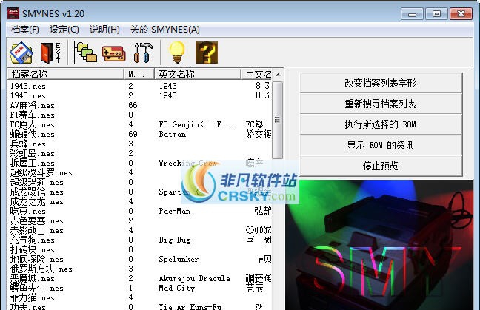Close the SMYNES window
This screenshot has height=310, width=480.
pos(461,14)
